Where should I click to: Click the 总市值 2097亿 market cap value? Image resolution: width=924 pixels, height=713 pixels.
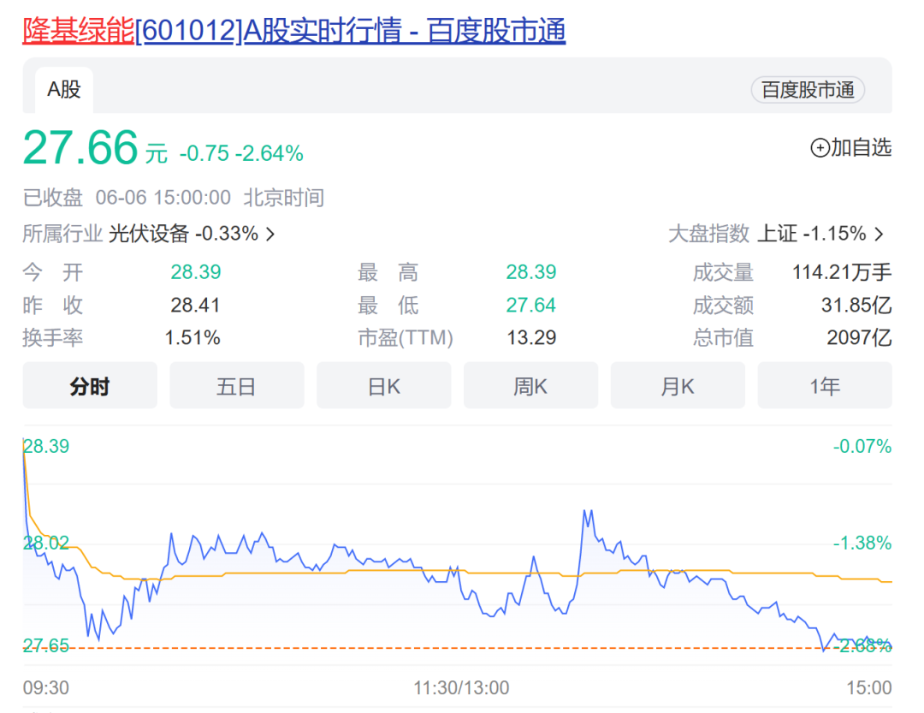[859, 338]
